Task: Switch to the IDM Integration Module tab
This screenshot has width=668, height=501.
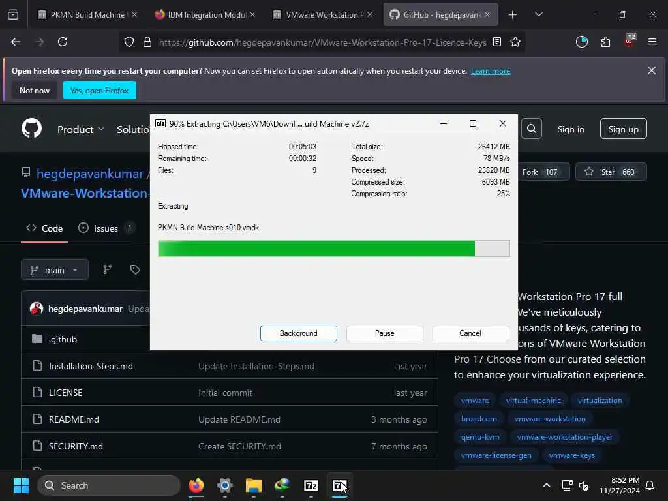Action: pos(204,14)
